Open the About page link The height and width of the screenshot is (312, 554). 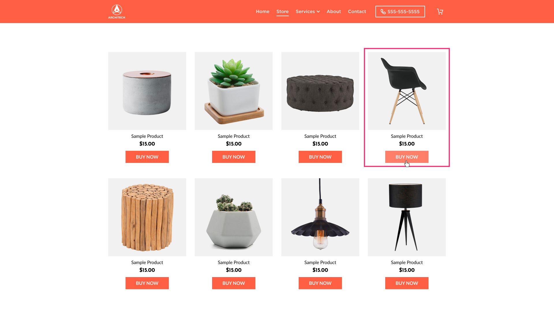click(334, 12)
